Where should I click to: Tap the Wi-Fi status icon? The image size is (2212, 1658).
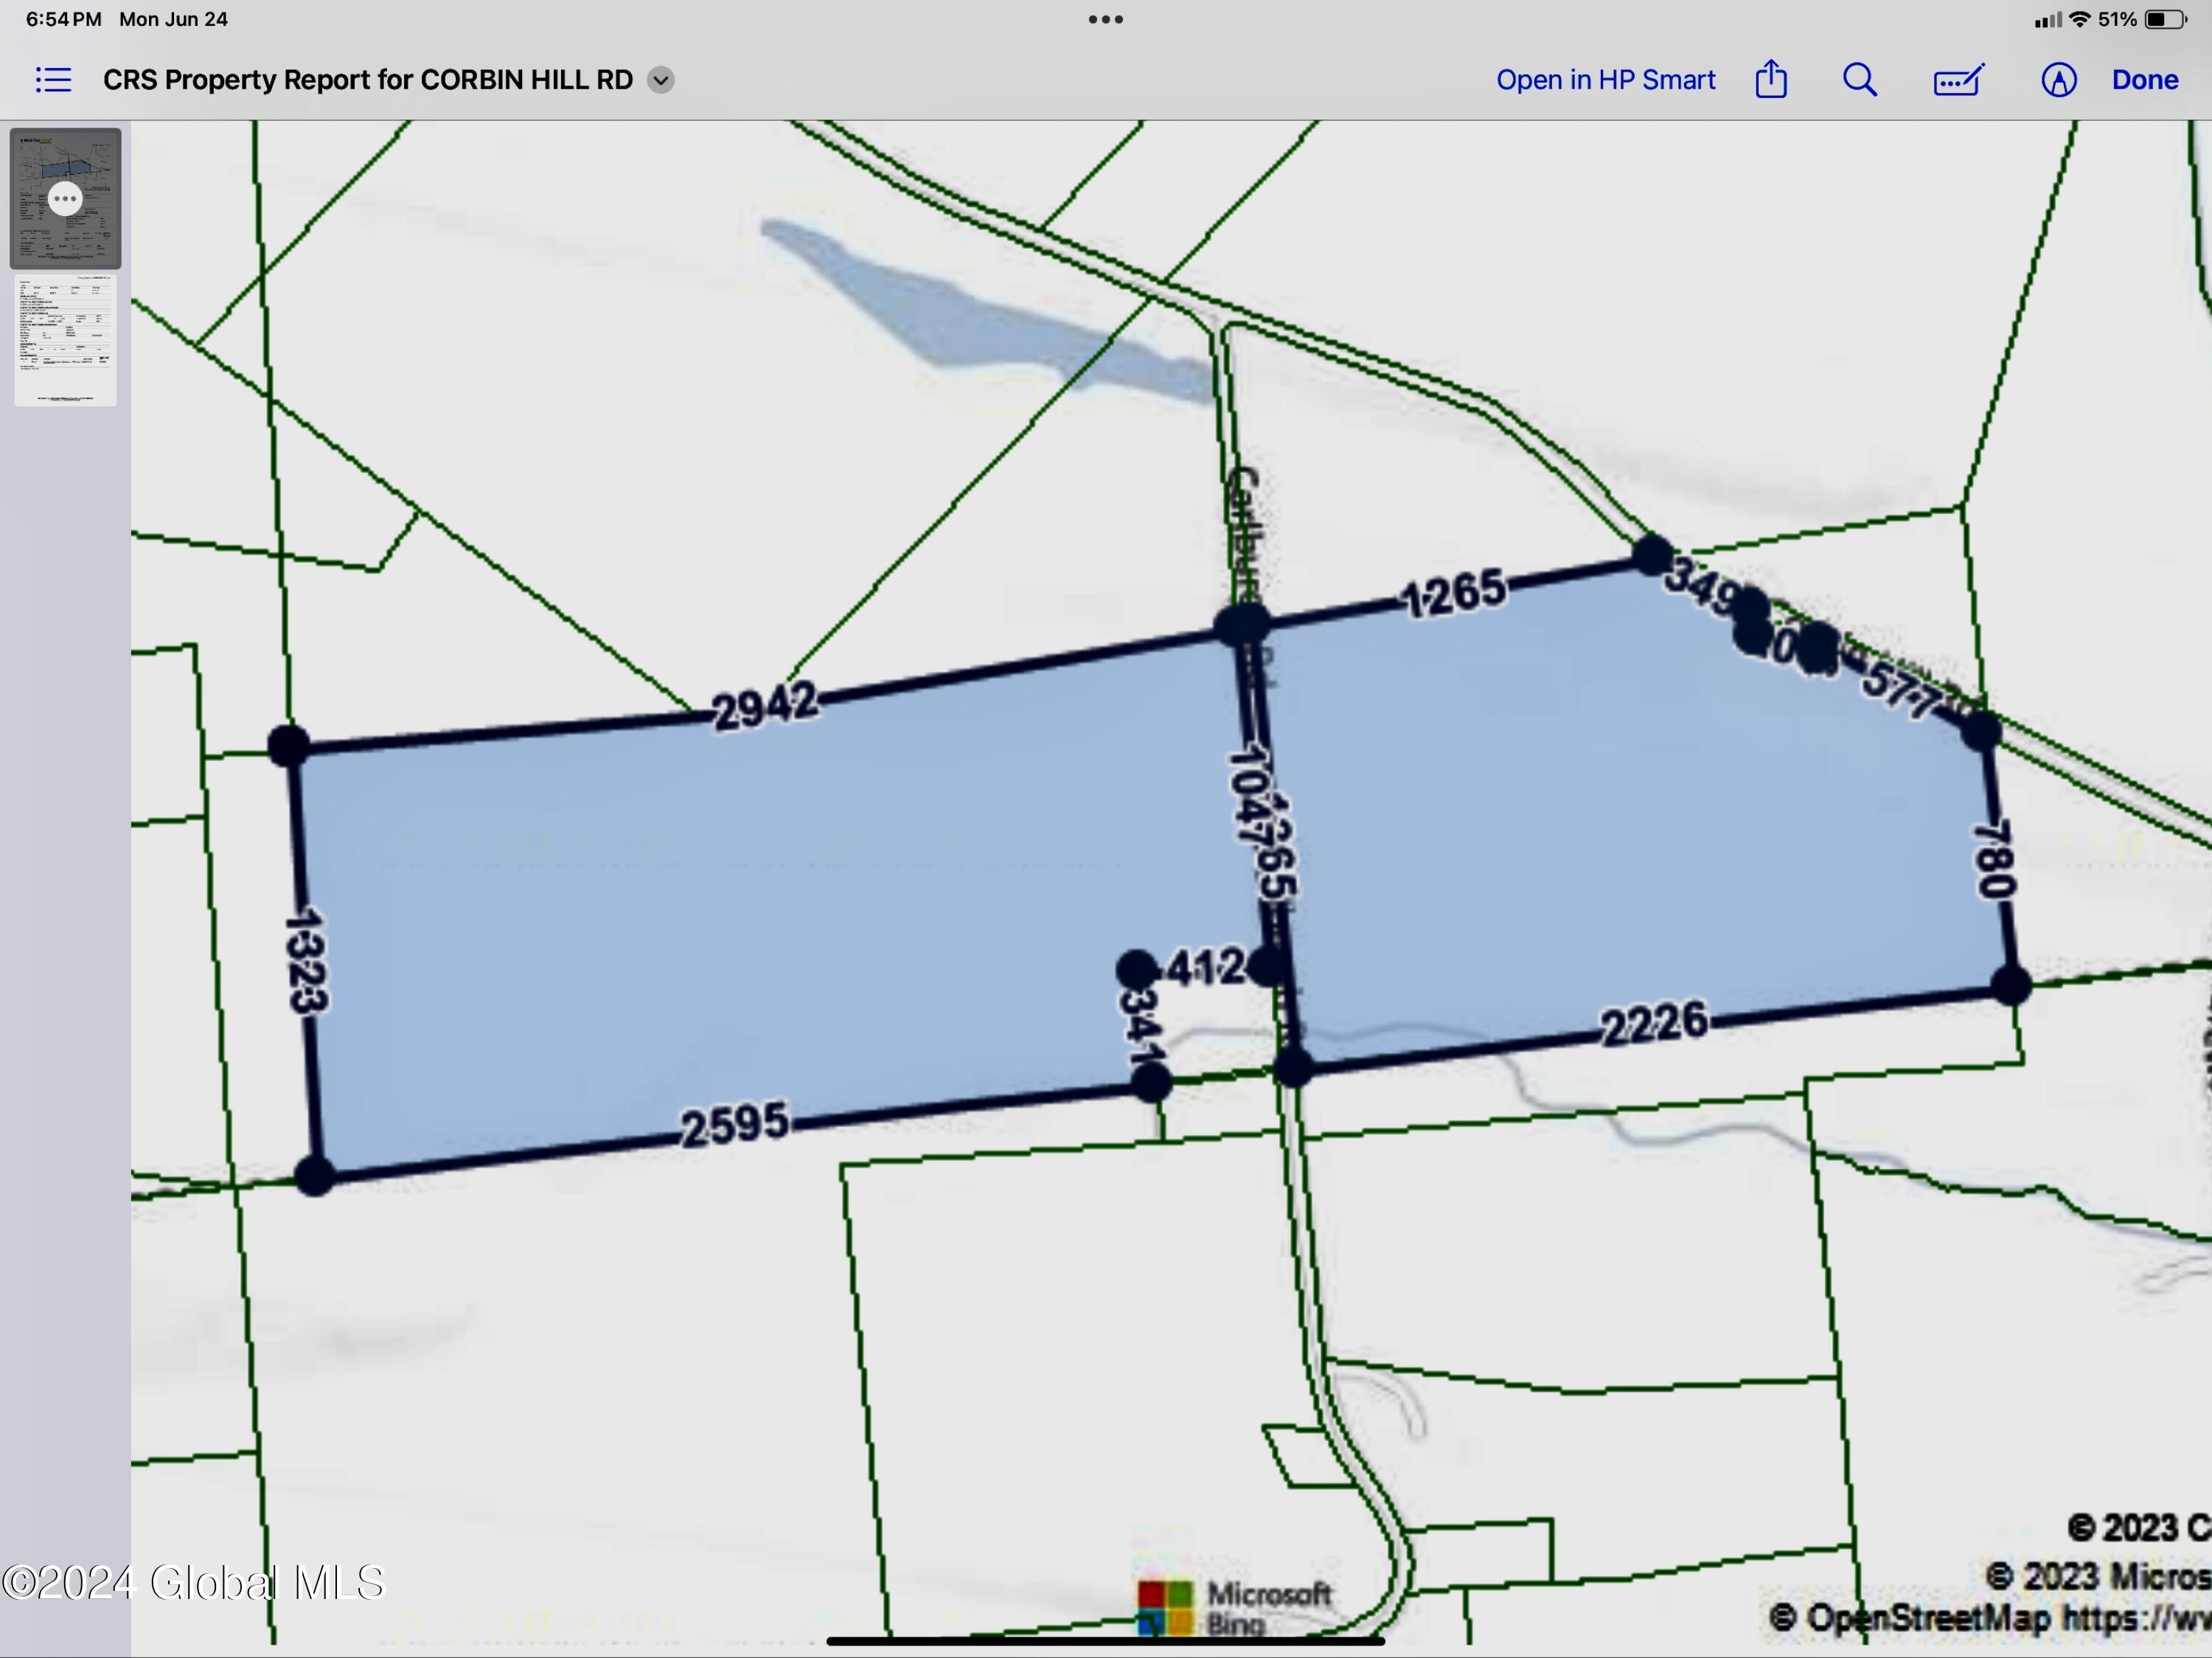[x=2080, y=19]
